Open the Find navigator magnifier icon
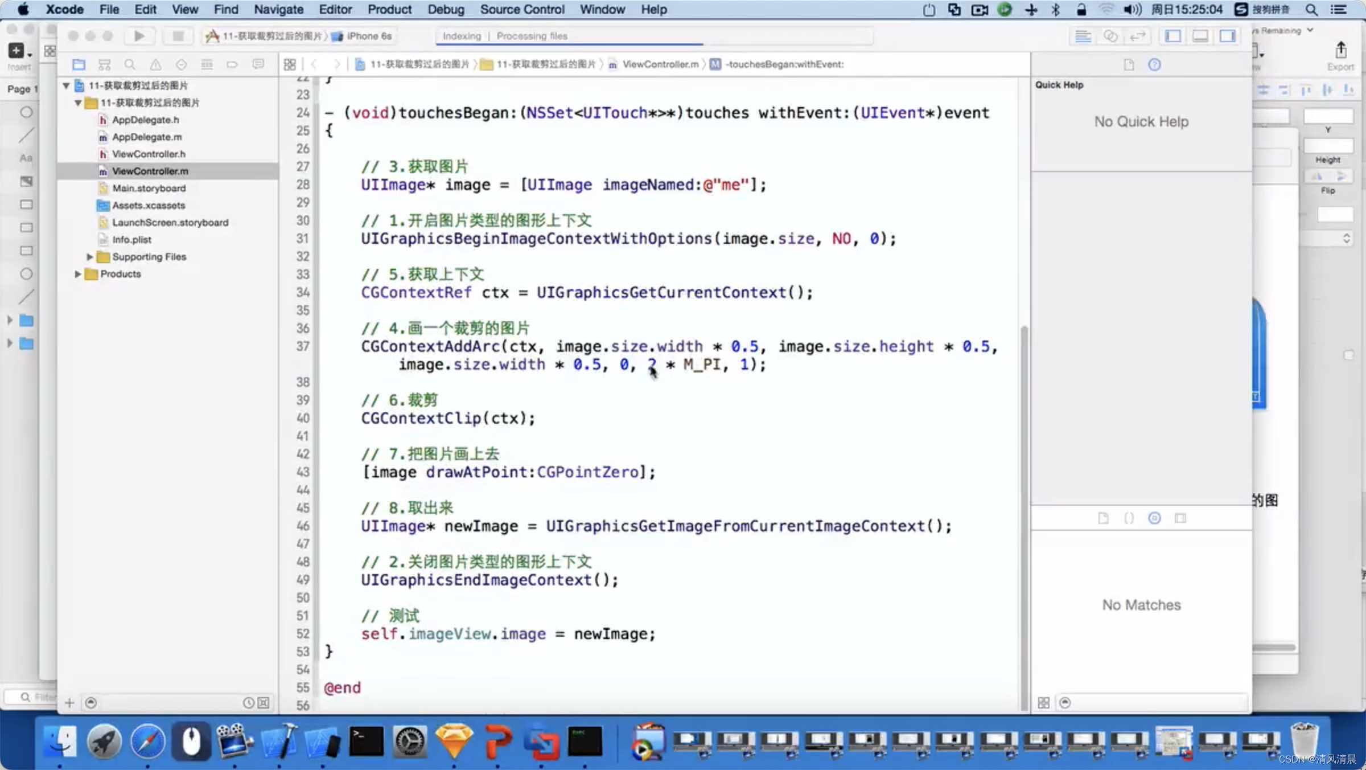1366x770 pixels. 130,64
